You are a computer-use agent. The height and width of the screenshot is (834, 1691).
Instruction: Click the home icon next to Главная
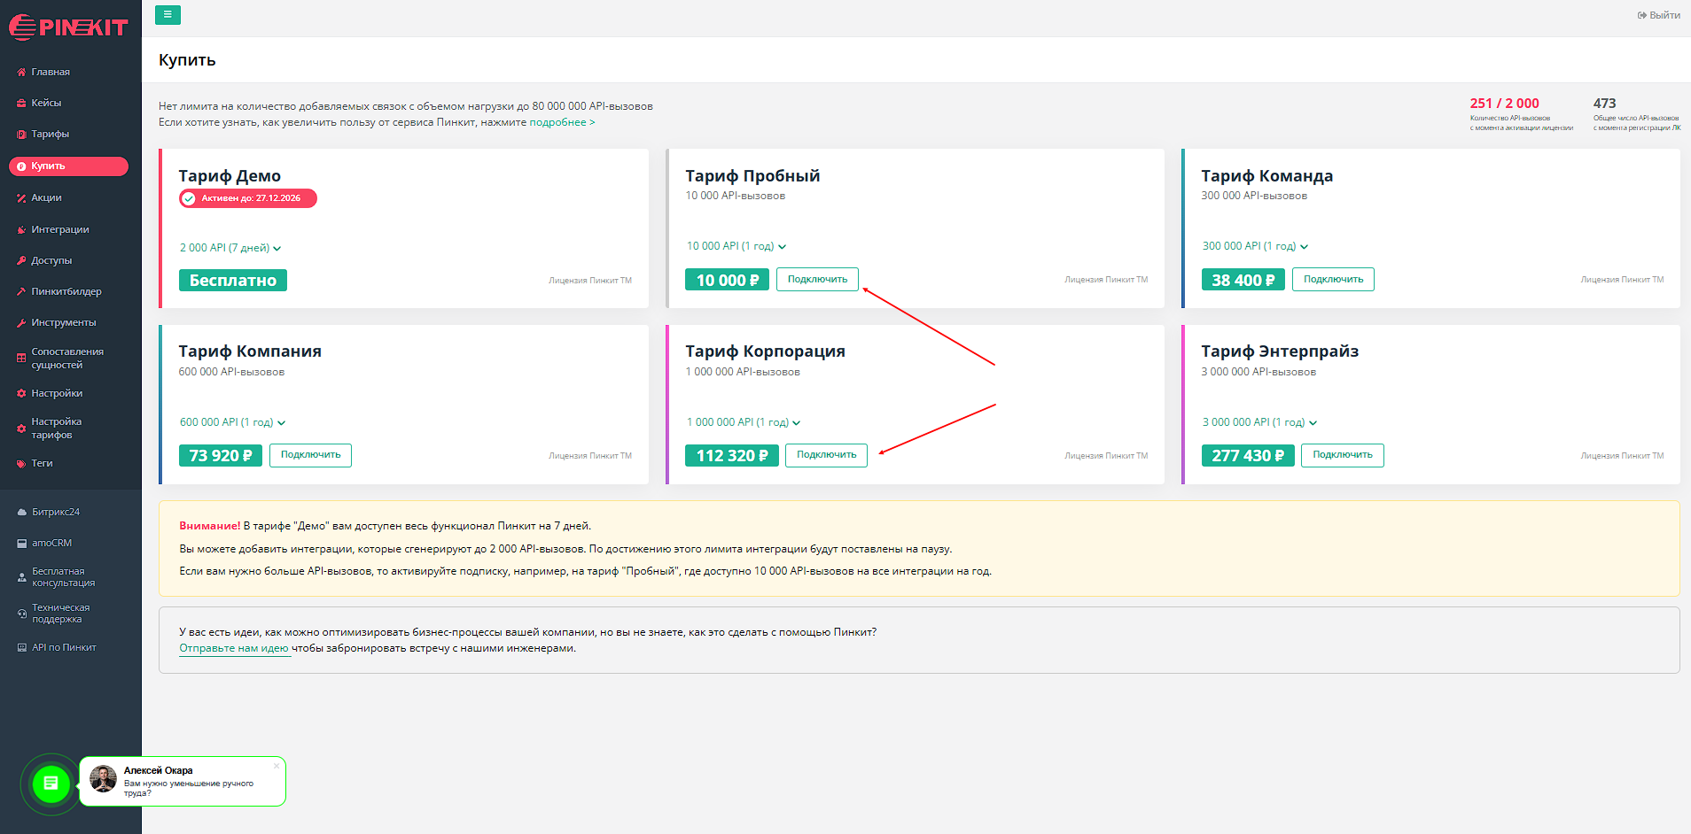pyautogui.click(x=21, y=73)
